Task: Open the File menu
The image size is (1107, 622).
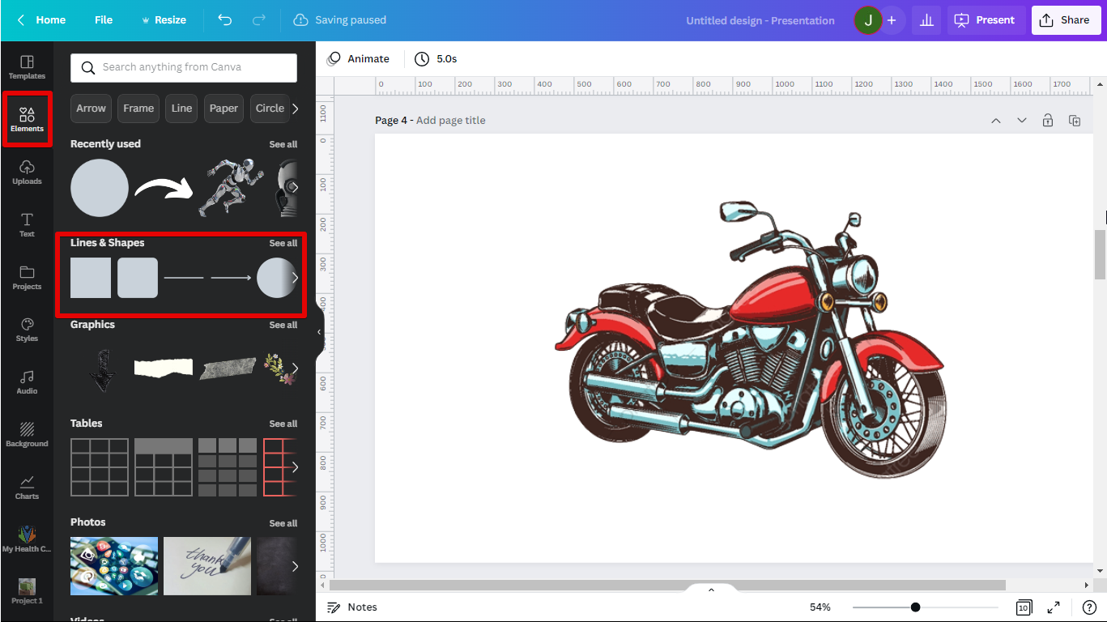Action: coord(104,20)
